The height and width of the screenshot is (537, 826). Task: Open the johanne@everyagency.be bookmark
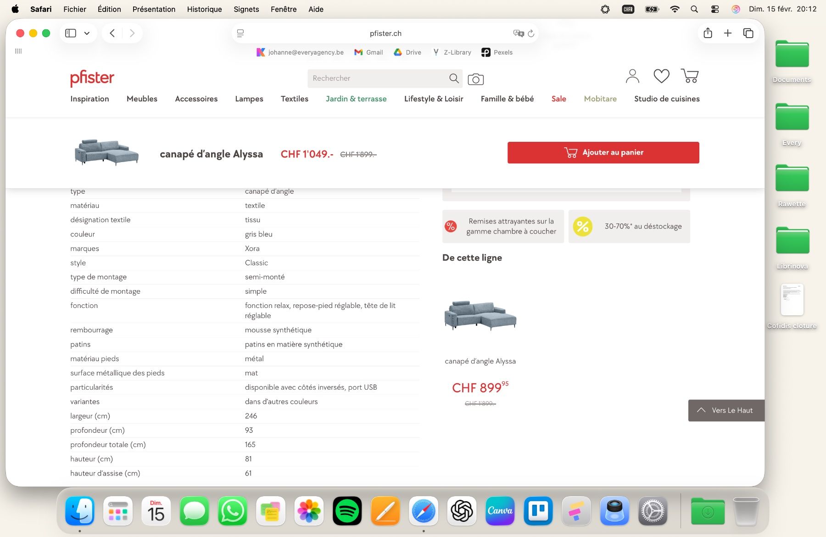point(300,52)
